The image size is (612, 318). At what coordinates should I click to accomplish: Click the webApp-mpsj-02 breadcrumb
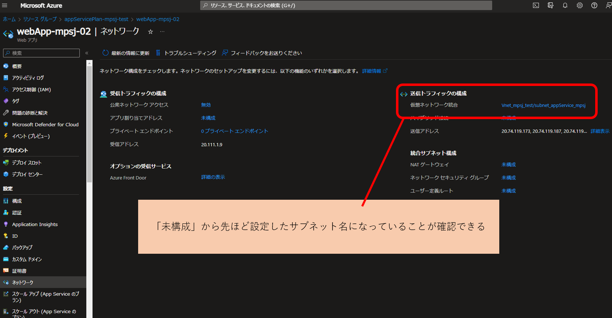157,19
